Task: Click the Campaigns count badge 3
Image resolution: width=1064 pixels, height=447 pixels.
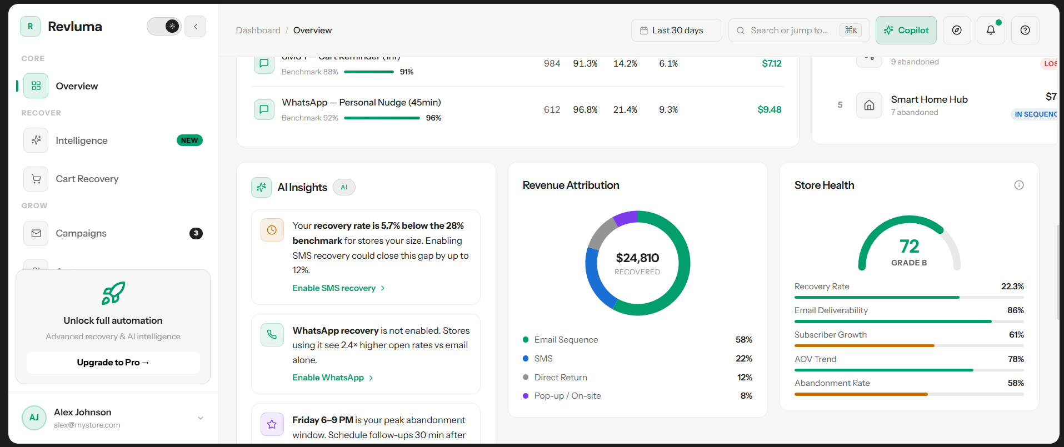Action: pyautogui.click(x=196, y=233)
